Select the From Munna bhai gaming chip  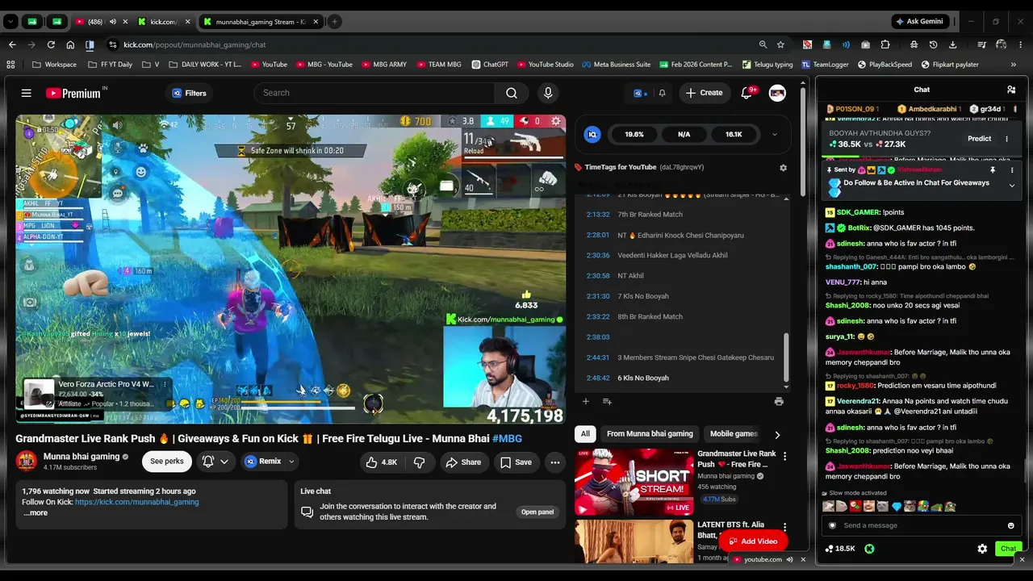(650, 434)
